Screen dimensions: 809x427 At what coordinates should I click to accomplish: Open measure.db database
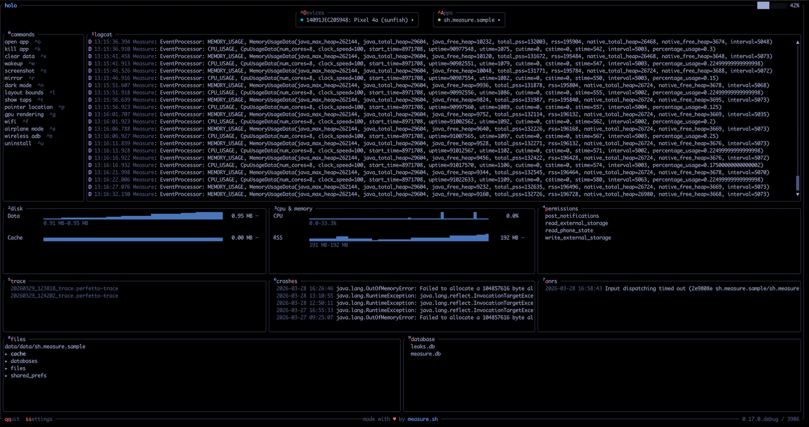coord(426,354)
